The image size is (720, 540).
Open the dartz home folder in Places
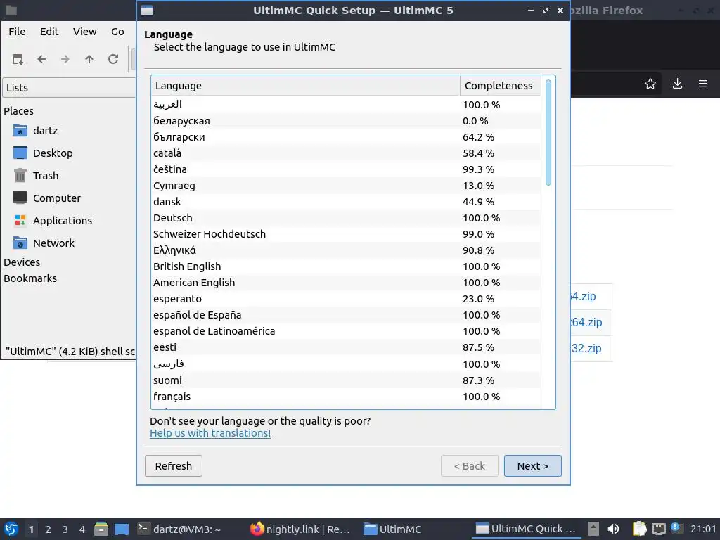[x=36, y=130]
